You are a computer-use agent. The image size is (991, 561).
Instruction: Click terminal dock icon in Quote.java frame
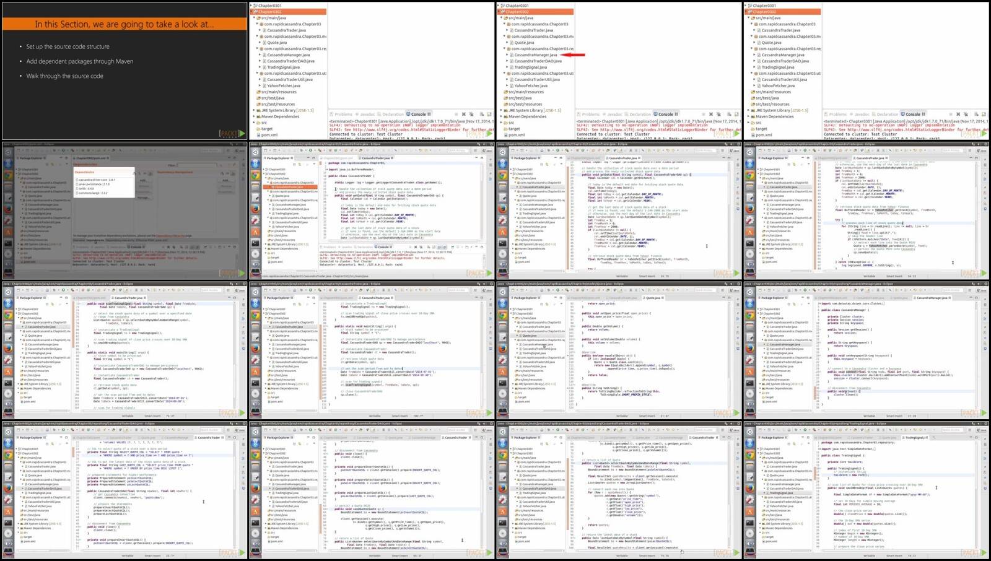click(502, 382)
